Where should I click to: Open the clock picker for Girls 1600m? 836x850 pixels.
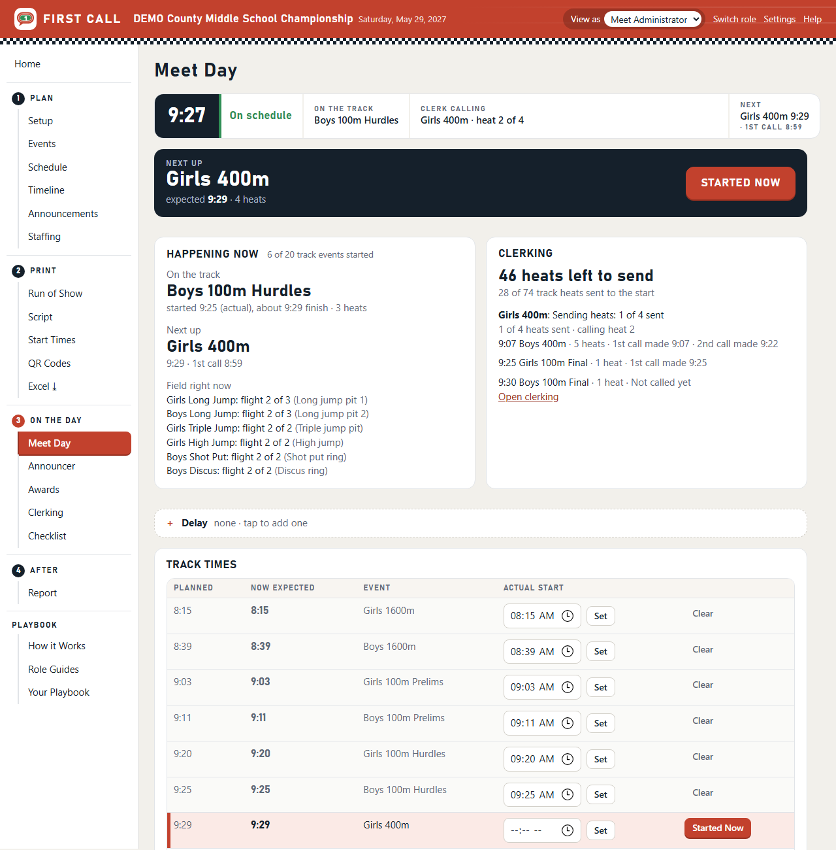tap(568, 616)
